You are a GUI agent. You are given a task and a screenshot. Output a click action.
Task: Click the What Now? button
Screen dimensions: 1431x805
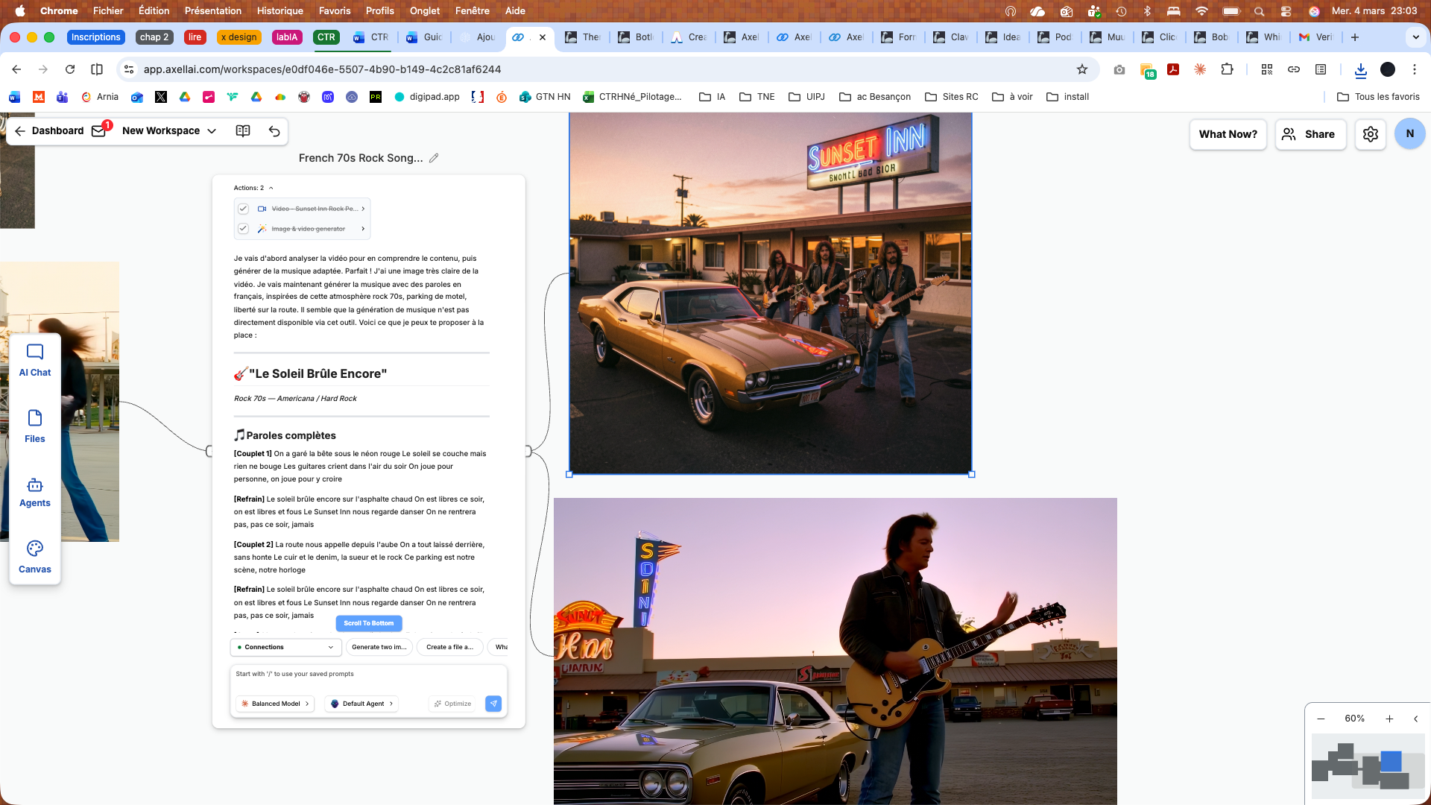[x=1228, y=134]
